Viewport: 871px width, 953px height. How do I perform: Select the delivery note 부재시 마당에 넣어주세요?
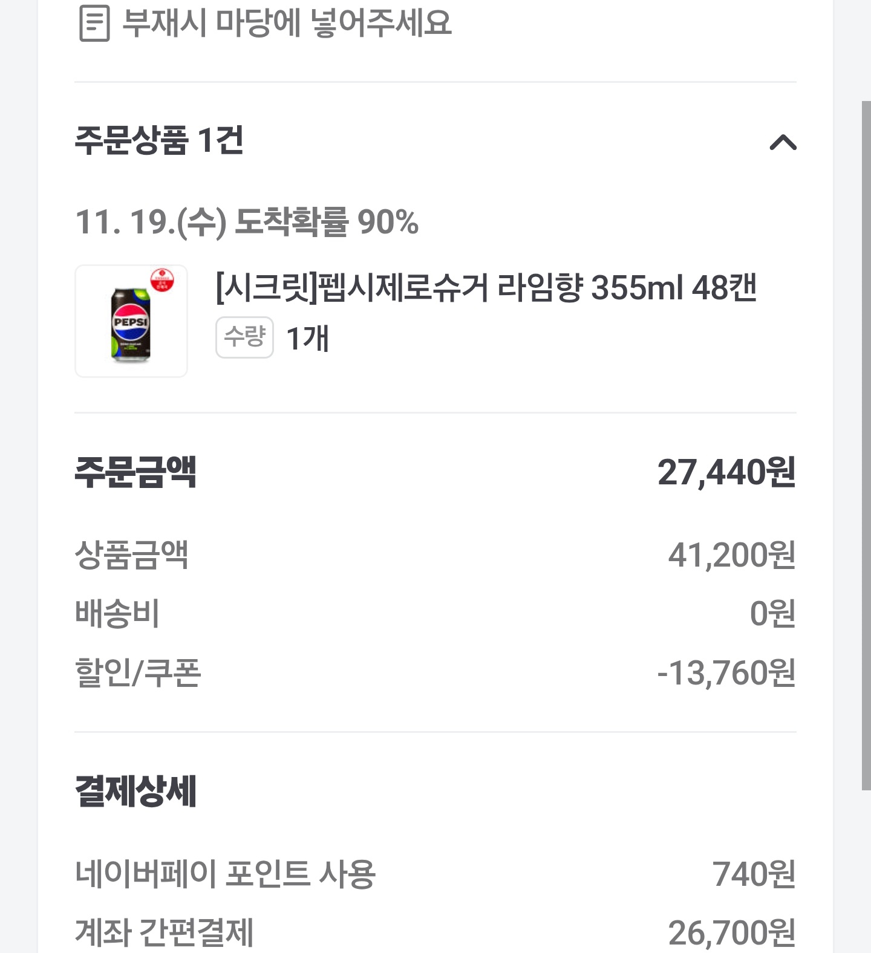[x=287, y=24]
